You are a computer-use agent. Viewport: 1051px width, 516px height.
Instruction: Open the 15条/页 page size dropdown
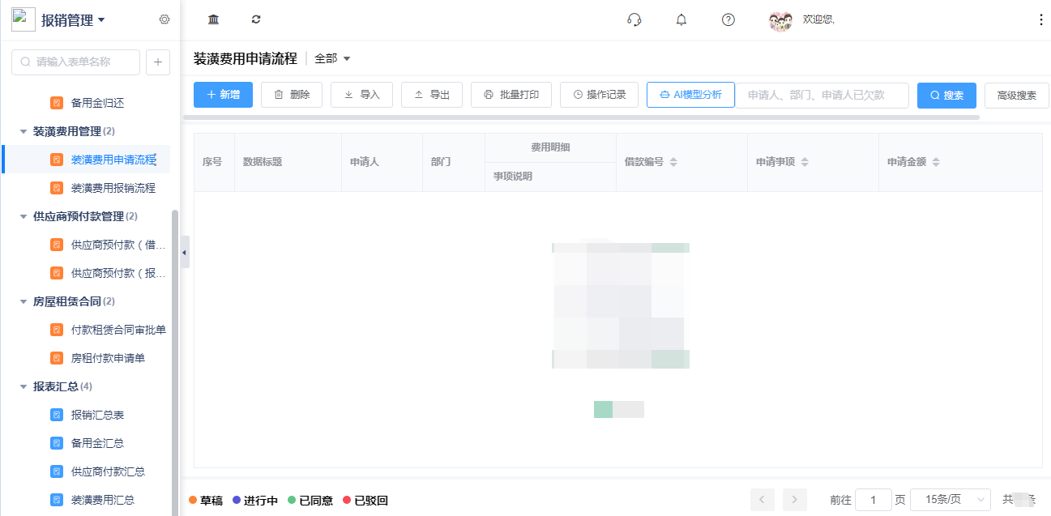(x=951, y=500)
